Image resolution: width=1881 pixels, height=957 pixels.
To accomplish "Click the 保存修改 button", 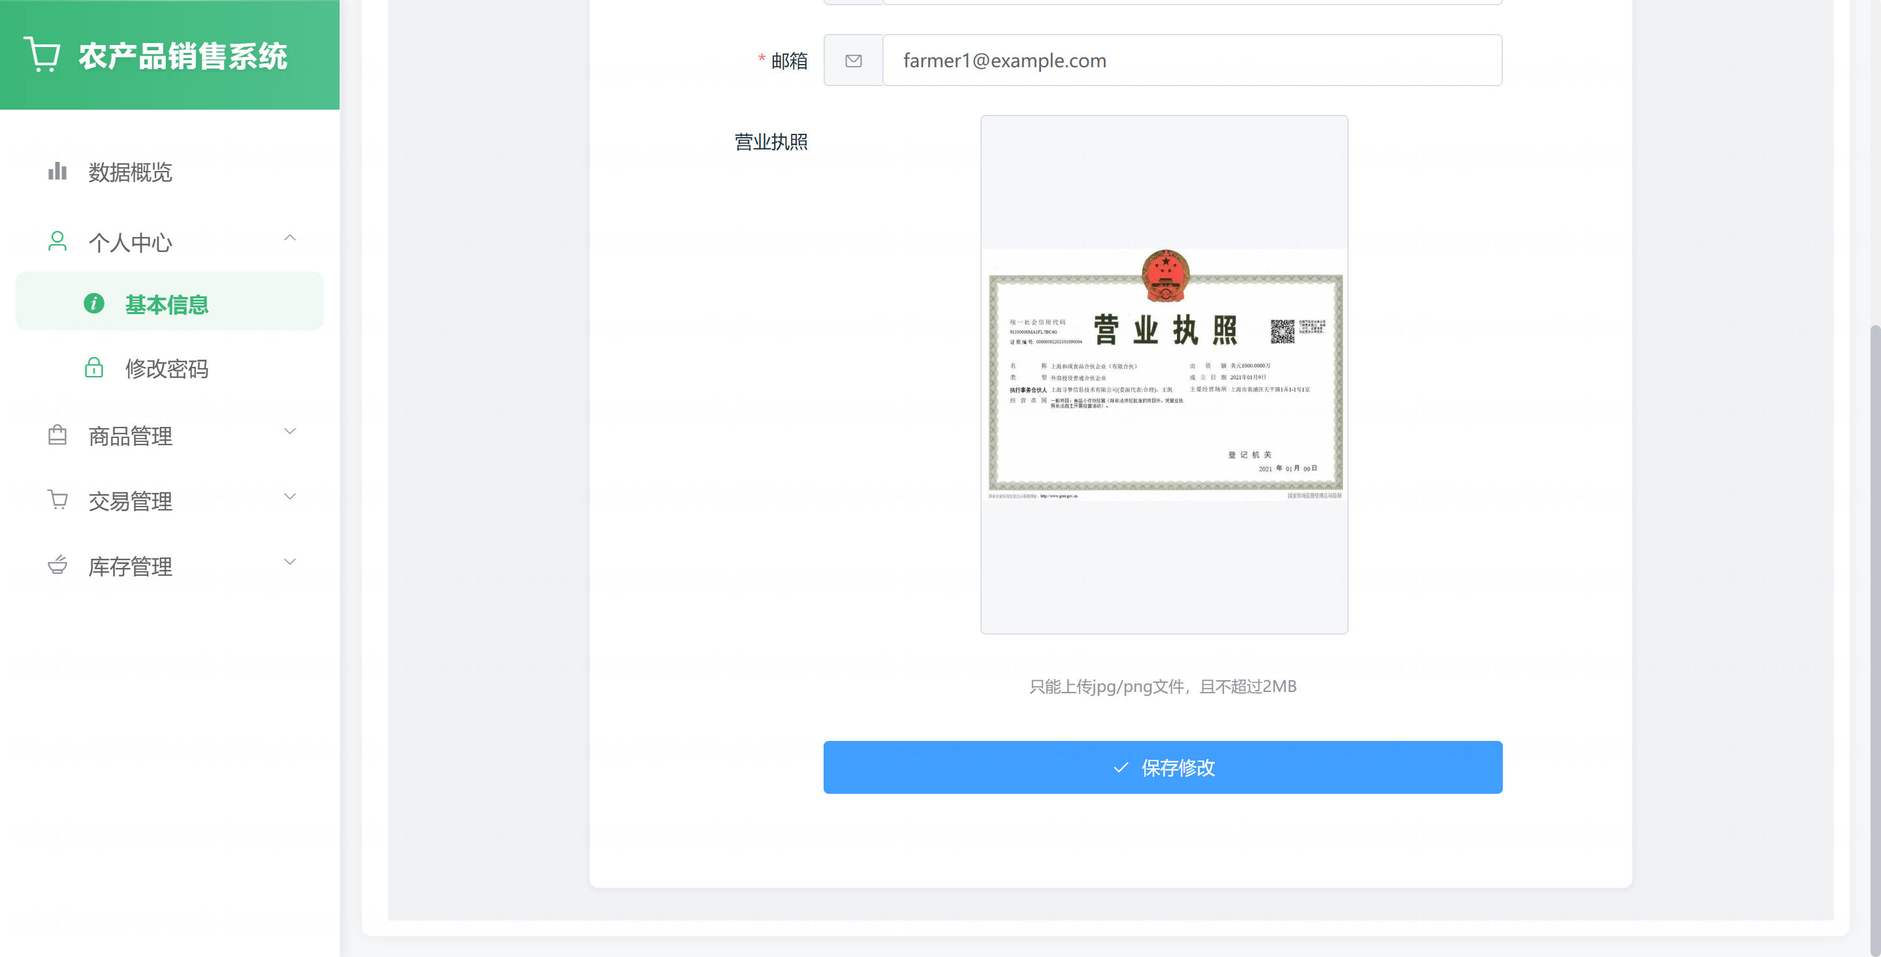I will [x=1163, y=767].
